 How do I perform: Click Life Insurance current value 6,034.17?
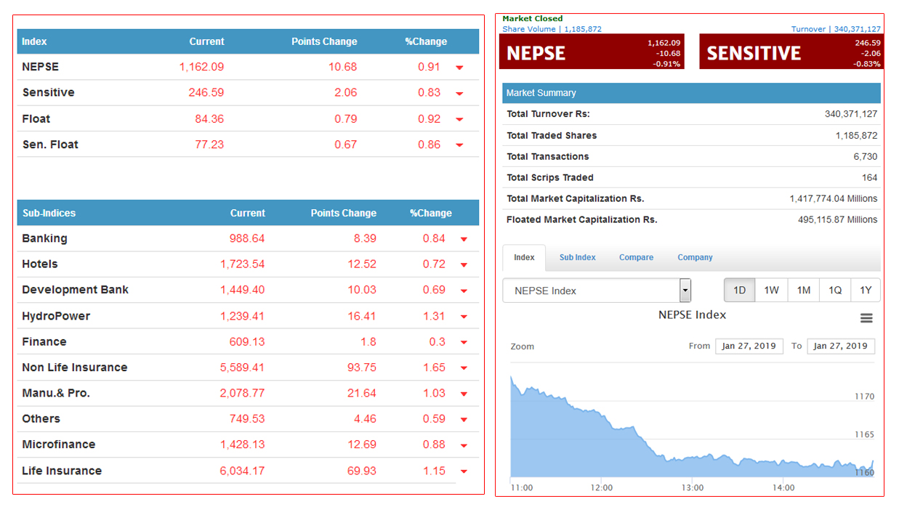click(x=242, y=471)
